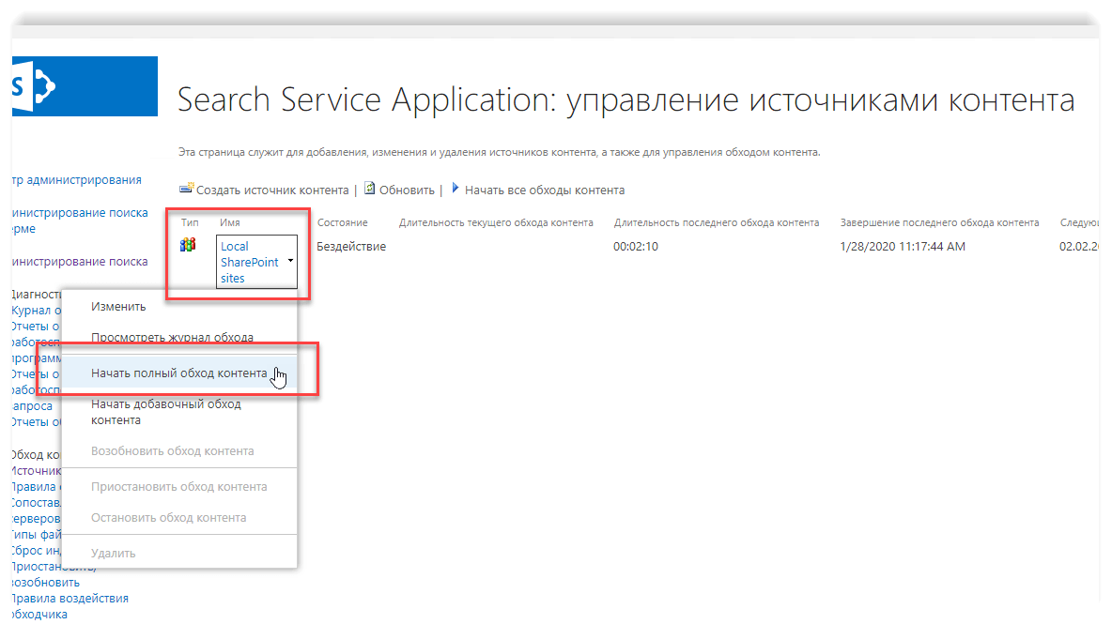Start full crawl via Начать полный обход контента

click(178, 373)
